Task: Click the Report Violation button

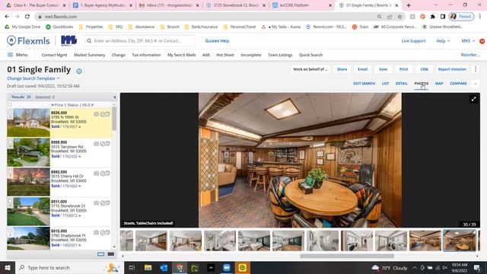Action: (452, 69)
